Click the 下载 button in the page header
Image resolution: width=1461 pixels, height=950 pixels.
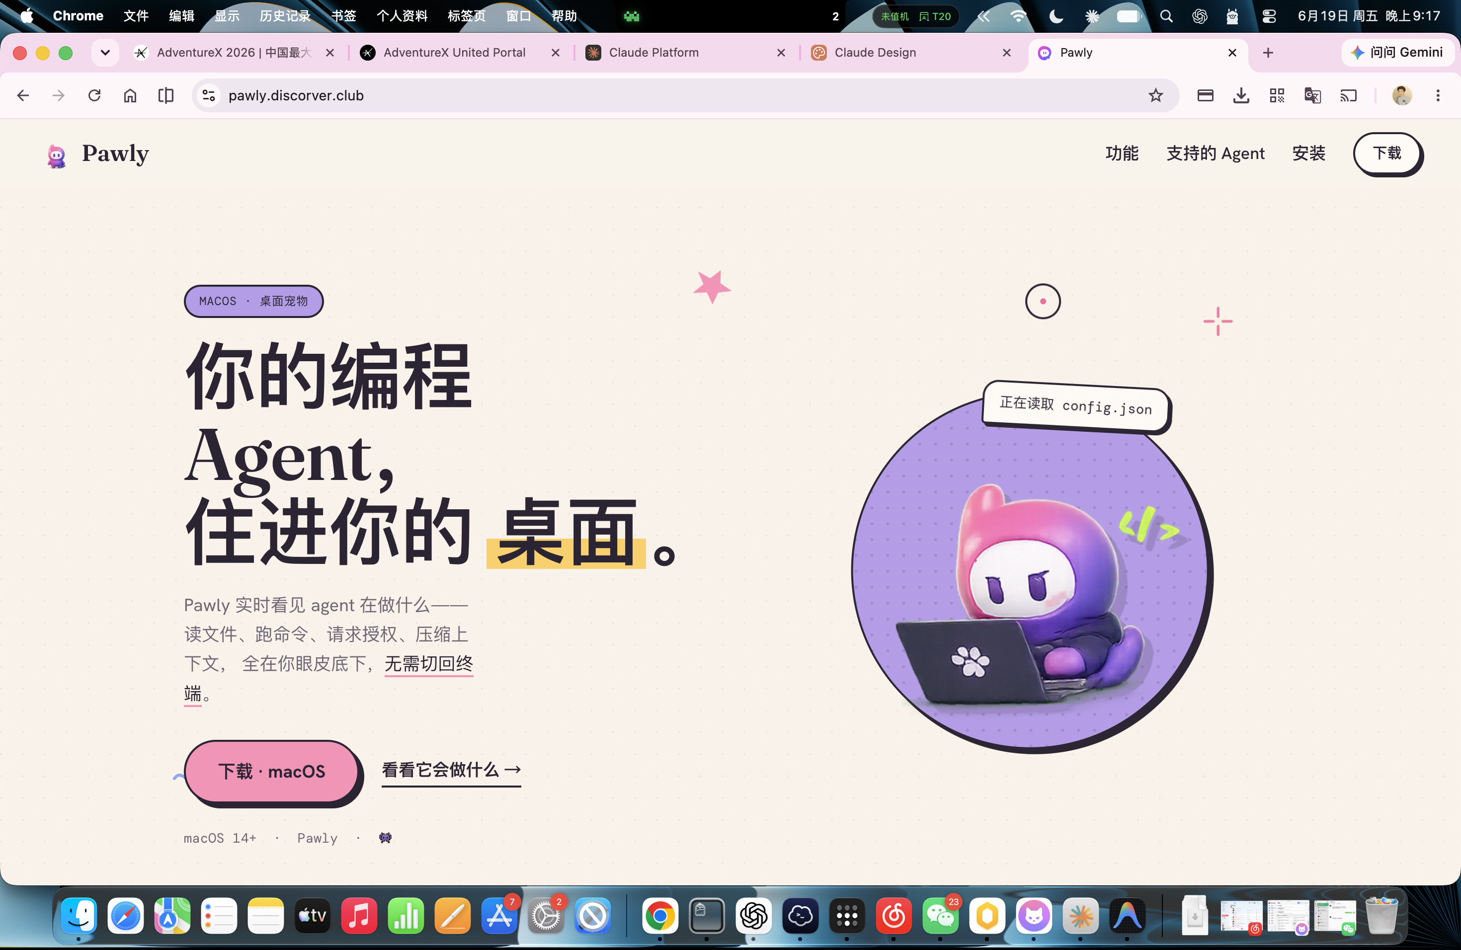(x=1387, y=154)
